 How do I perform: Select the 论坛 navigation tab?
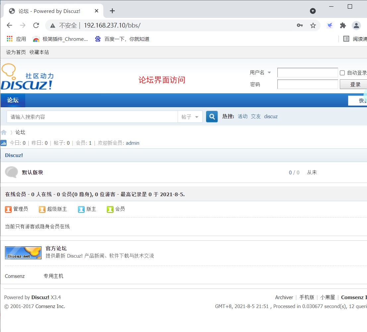[x=13, y=100]
